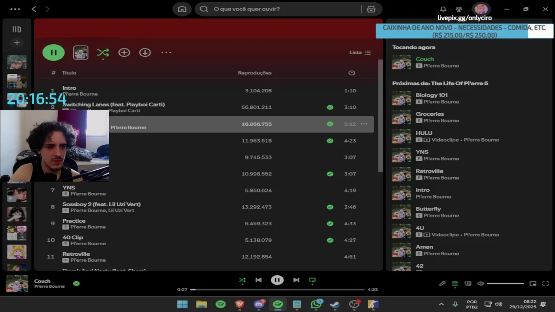Open the Browse icon in search bar
The image size is (555, 312).
click(371, 9)
